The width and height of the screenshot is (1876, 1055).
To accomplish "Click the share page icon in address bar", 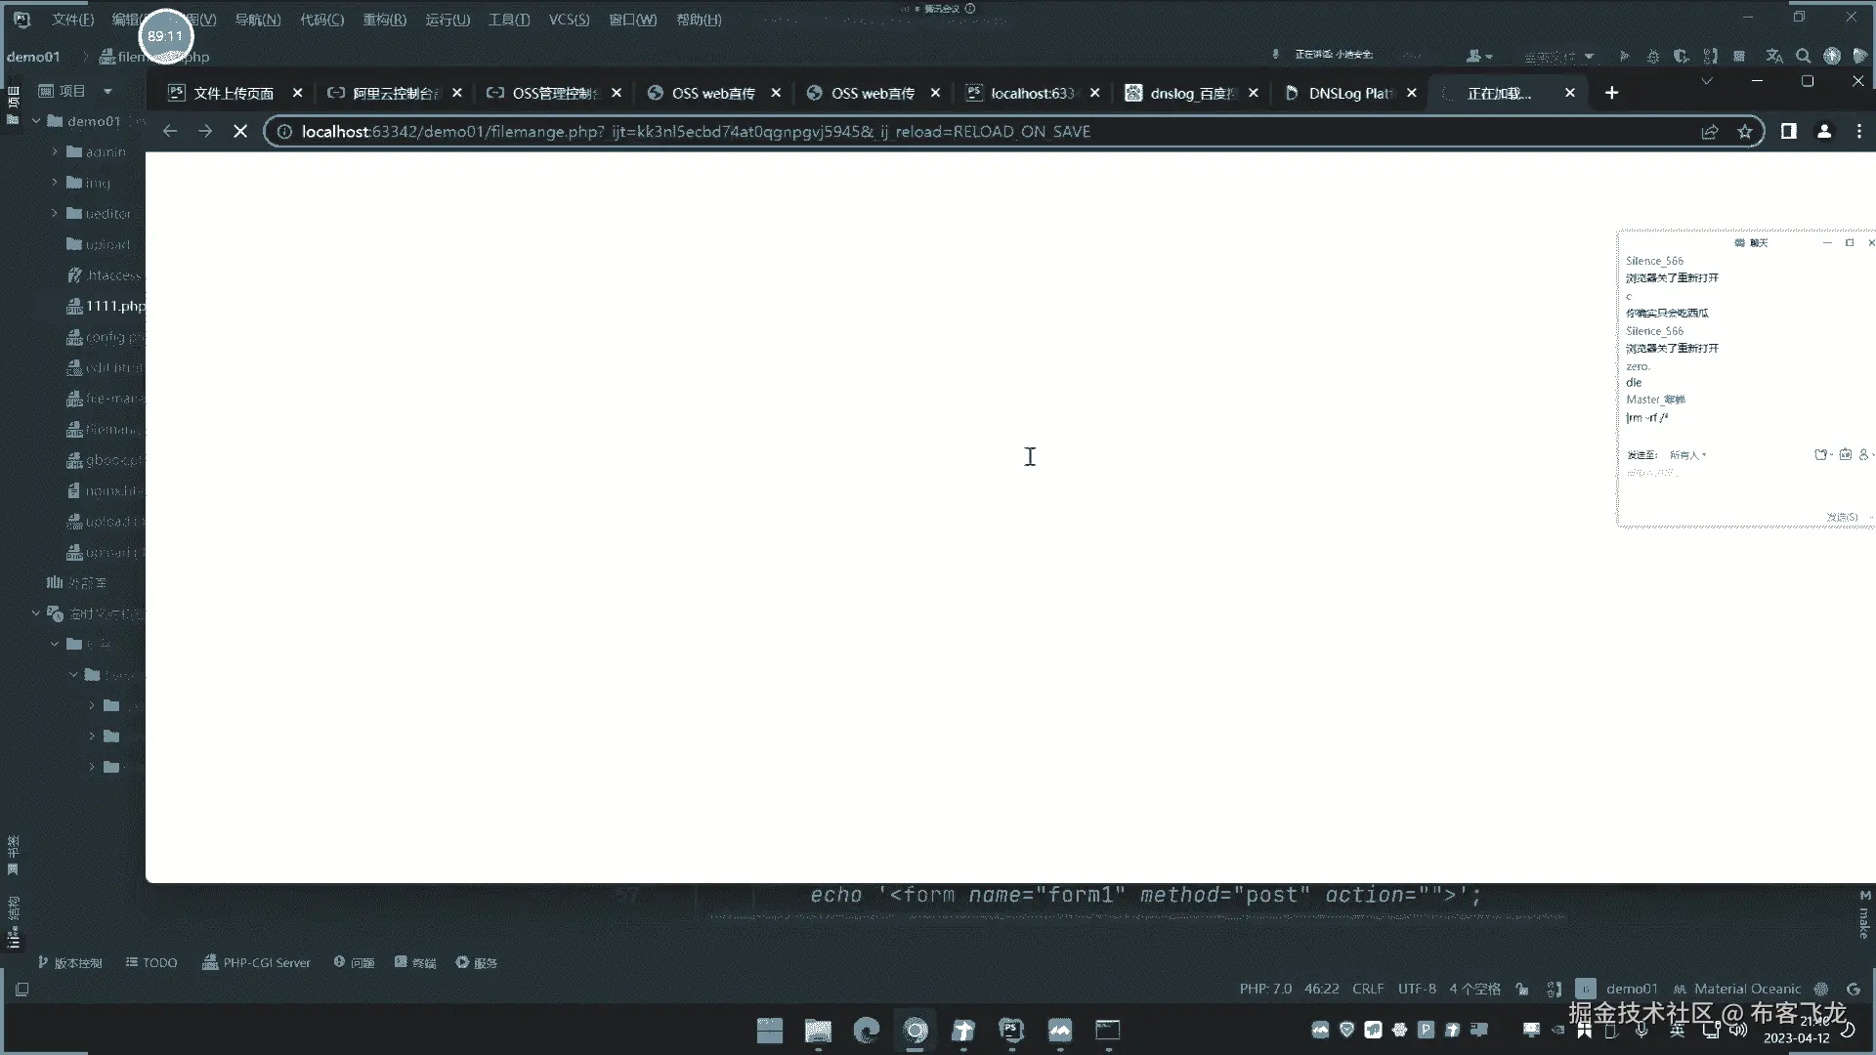I will coord(1710,131).
